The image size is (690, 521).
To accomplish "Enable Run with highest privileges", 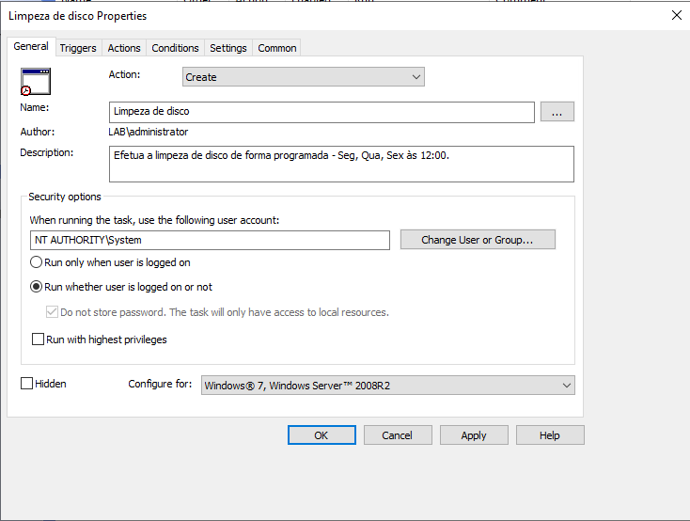I will (x=39, y=339).
